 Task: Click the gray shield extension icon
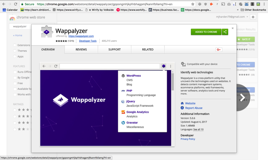(x=205, y=4)
